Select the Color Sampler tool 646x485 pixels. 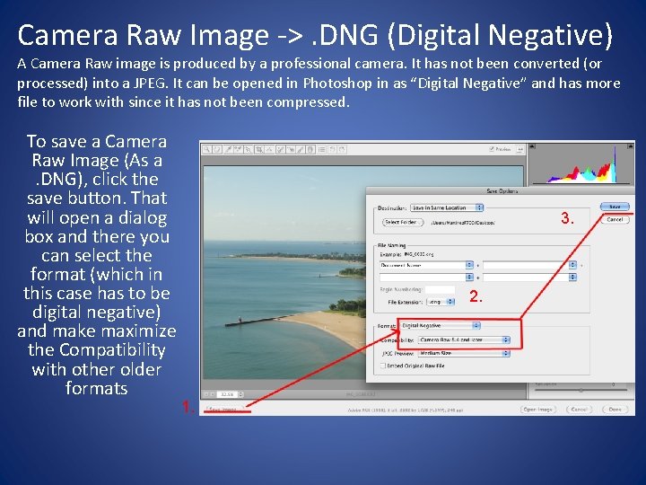[x=238, y=149]
